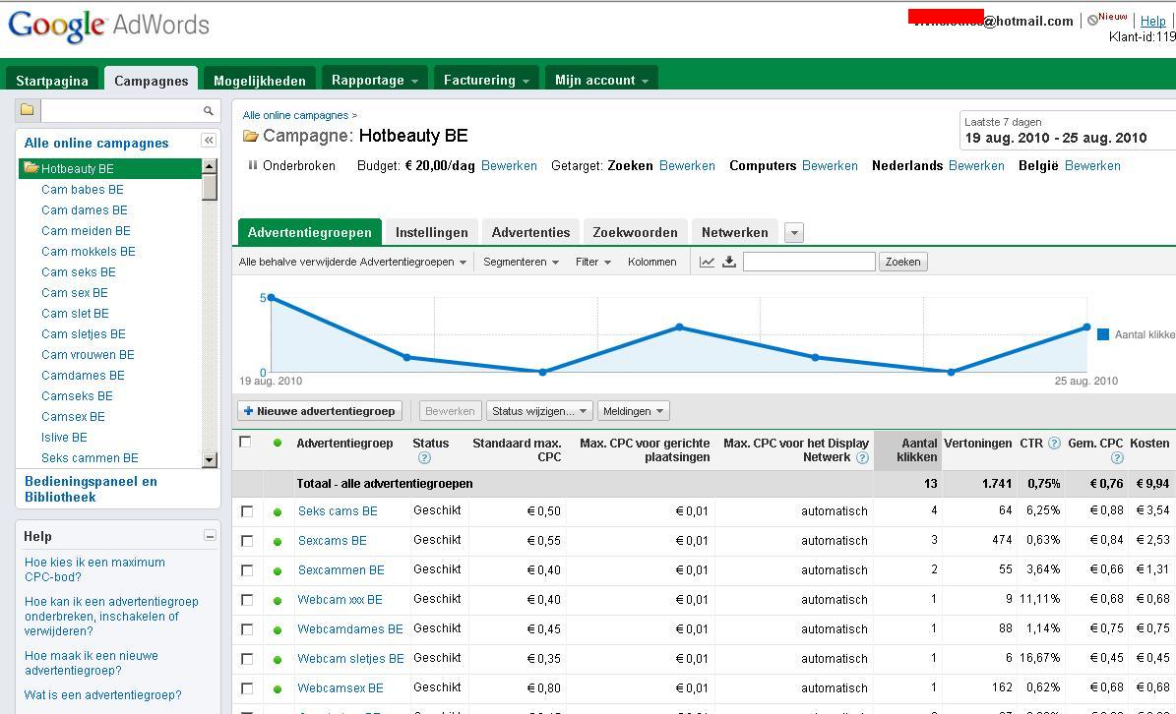
Task: Click the campaign list scrollbar down arrow
Action: pyautogui.click(x=210, y=459)
